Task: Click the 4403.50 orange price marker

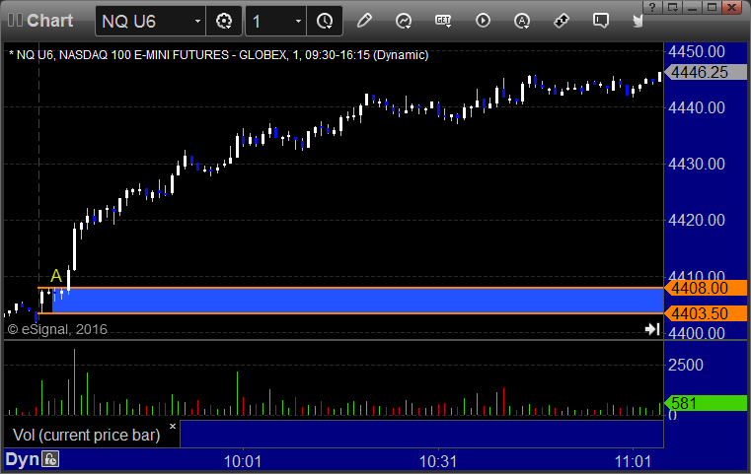Action: [x=706, y=313]
